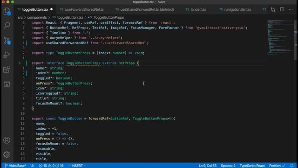Click ToggleButtonProps interface name with error underline
Screen dimensions: 298x168
[x=83, y=63]
